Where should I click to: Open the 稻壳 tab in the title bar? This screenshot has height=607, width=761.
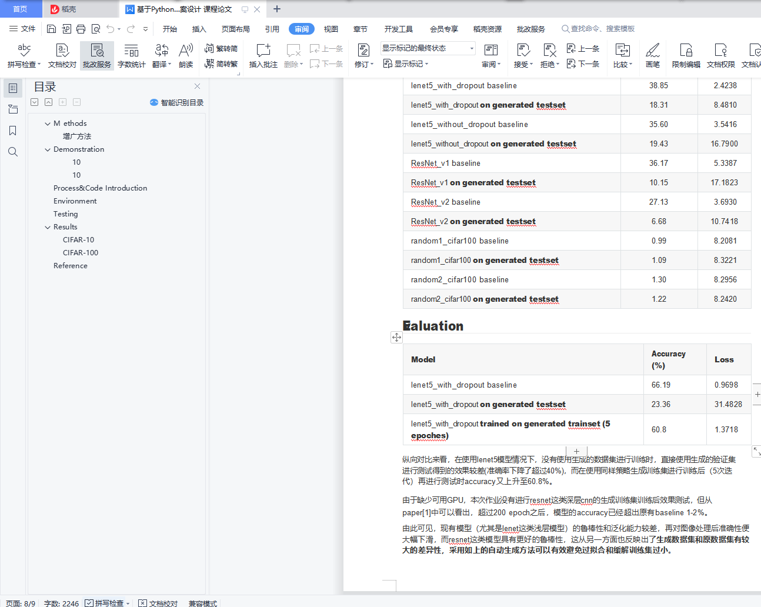coord(79,9)
